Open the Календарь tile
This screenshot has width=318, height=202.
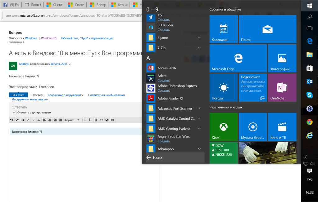click(x=224, y=29)
